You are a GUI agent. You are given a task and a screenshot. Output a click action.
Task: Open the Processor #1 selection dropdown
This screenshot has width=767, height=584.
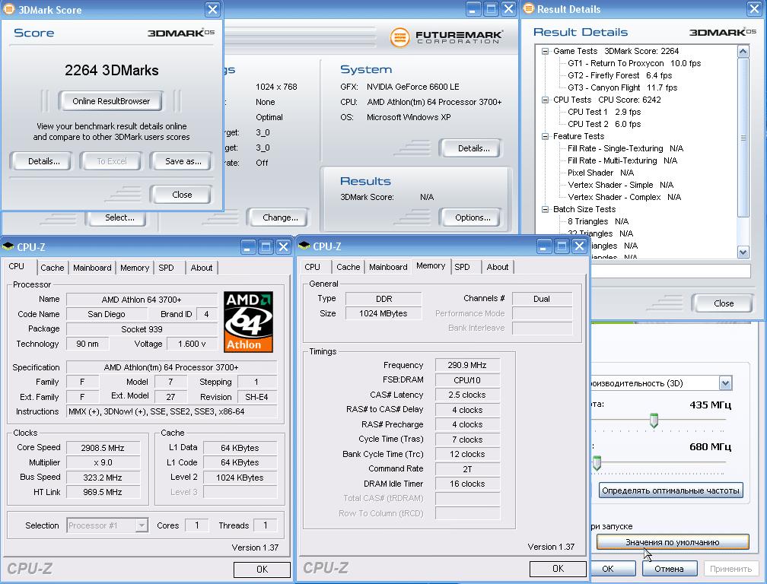(142, 525)
